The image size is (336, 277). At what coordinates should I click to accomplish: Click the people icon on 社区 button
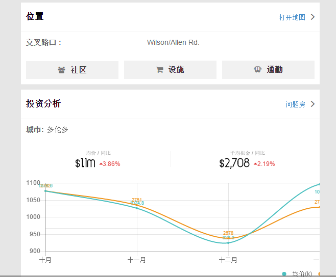point(61,70)
